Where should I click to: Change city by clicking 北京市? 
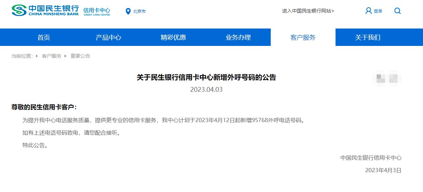coord(139,11)
